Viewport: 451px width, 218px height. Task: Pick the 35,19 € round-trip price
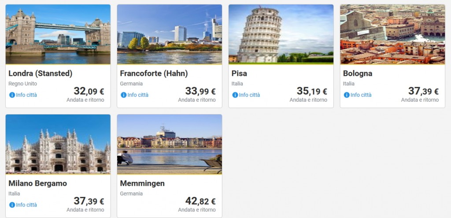311,92
